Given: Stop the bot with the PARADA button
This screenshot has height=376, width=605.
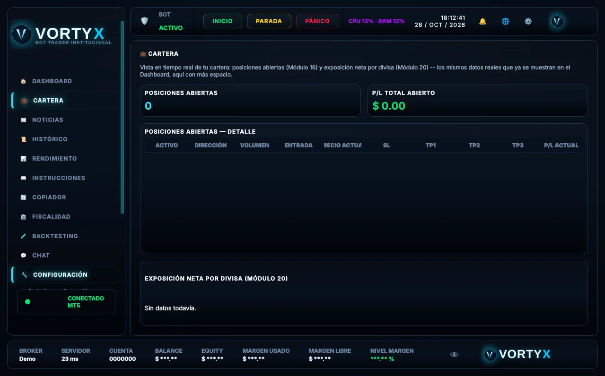Looking at the screenshot, I should (x=269, y=21).
